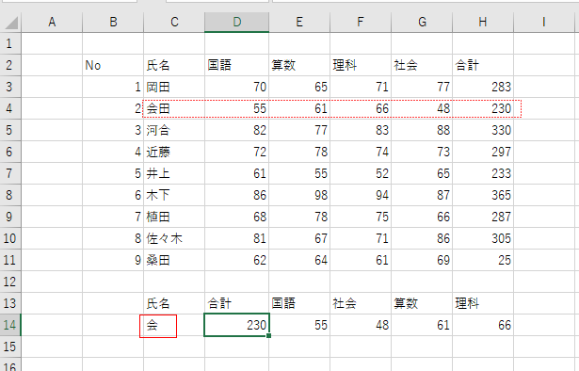Select row 4 header
The height and width of the screenshot is (371, 579).
pos(10,108)
